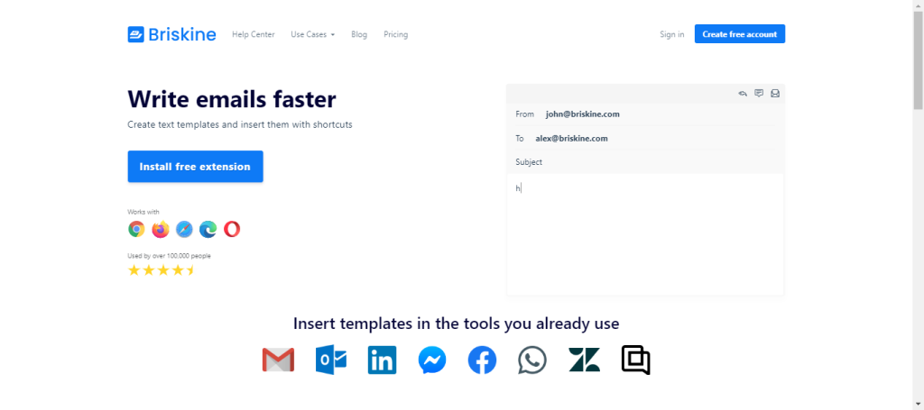The image size is (924, 410).
Task: Click the Subject field in email demo
Action: tap(645, 162)
